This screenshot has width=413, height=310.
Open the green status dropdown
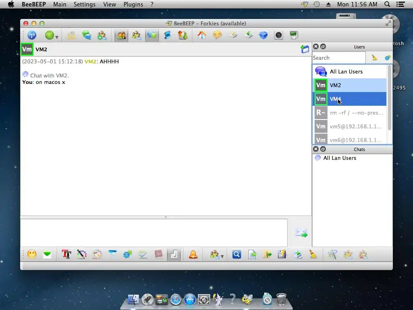click(51, 35)
